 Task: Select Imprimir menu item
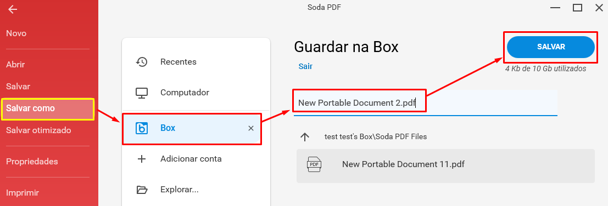click(x=23, y=193)
